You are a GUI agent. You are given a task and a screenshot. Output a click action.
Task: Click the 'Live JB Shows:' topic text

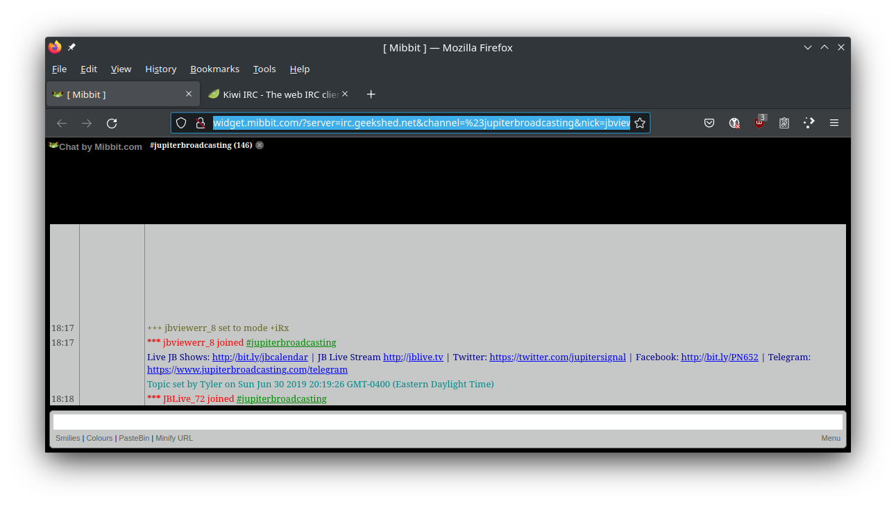click(178, 357)
